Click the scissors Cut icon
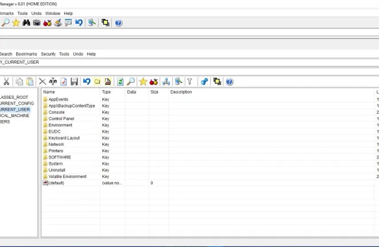The image size is (379, 247). [6, 82]
